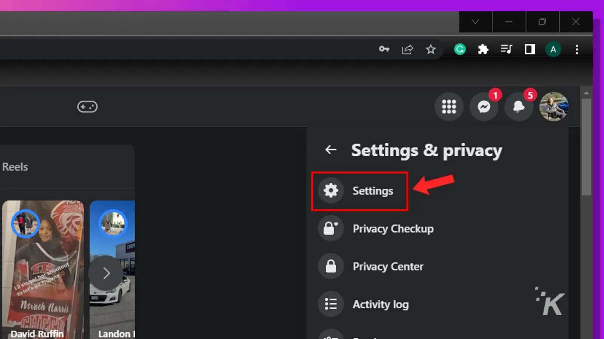Open the account profile picture menu
Viewport: 604px width, 339px height.
[x=554, y=107]
